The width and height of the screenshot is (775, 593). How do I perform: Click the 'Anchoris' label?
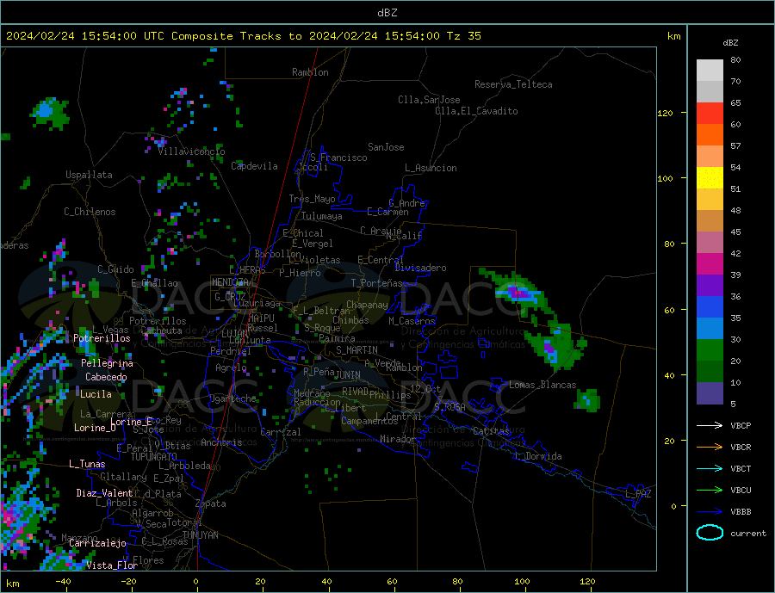221,442
